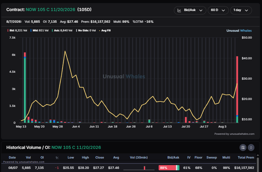
Task: Click the columns settings icon in Historical Volume
Action: point(243,148)
